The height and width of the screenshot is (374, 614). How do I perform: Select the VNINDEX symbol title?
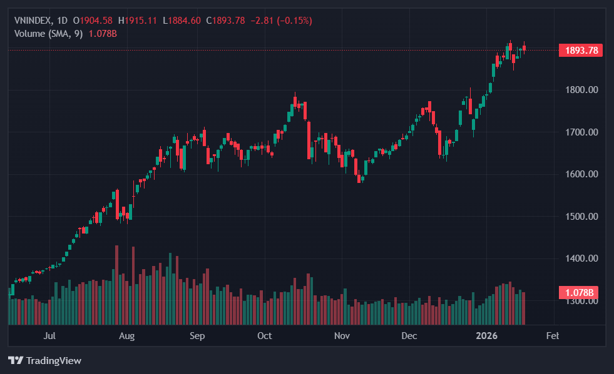pyautogui.click(x=33, y=21)
